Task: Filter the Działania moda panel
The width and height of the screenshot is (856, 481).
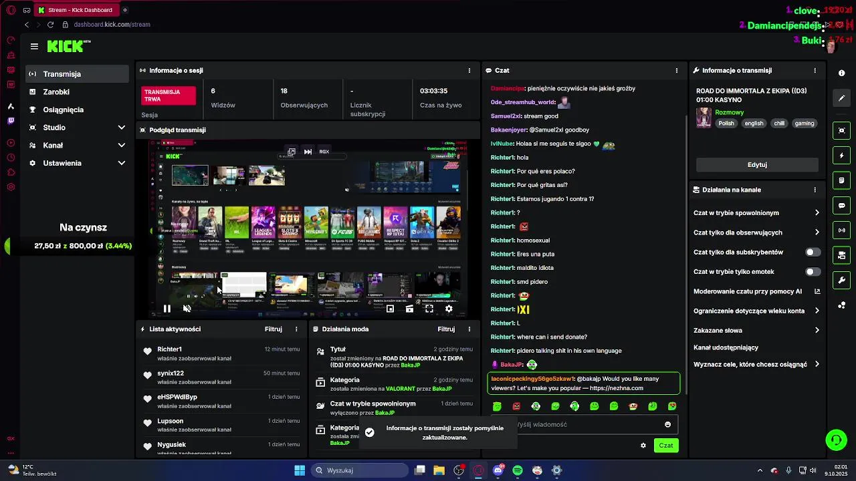Action: pyautogui.click(x=446, y=329)
